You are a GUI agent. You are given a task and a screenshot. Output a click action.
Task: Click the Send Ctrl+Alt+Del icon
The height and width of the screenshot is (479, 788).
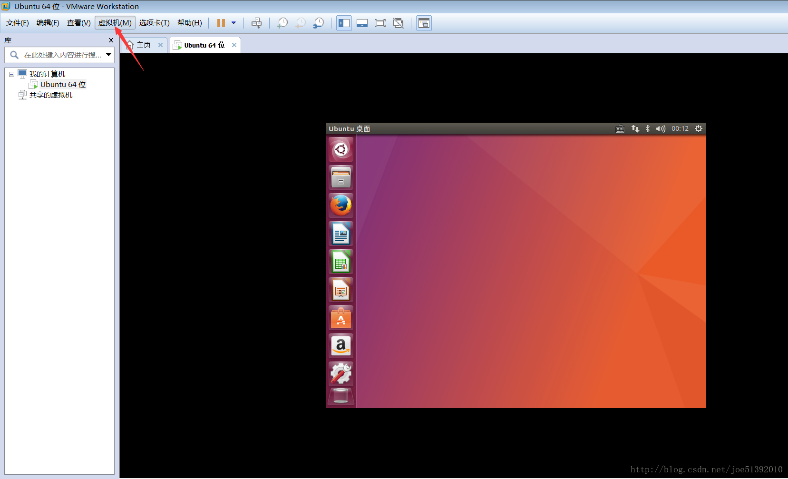[256, 23]
